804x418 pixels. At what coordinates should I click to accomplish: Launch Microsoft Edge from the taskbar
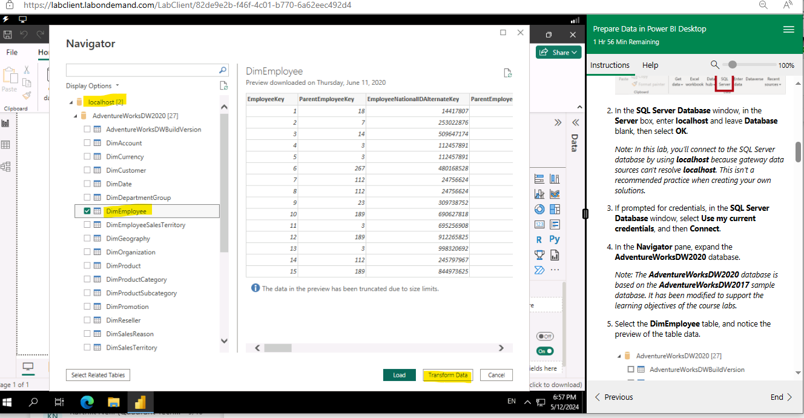click(x=87, y=402)
